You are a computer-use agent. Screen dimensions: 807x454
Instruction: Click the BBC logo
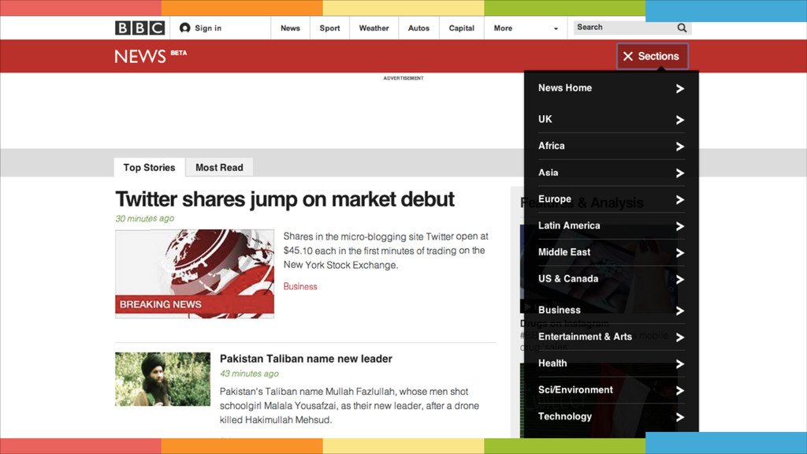click(x=139, y=28)
